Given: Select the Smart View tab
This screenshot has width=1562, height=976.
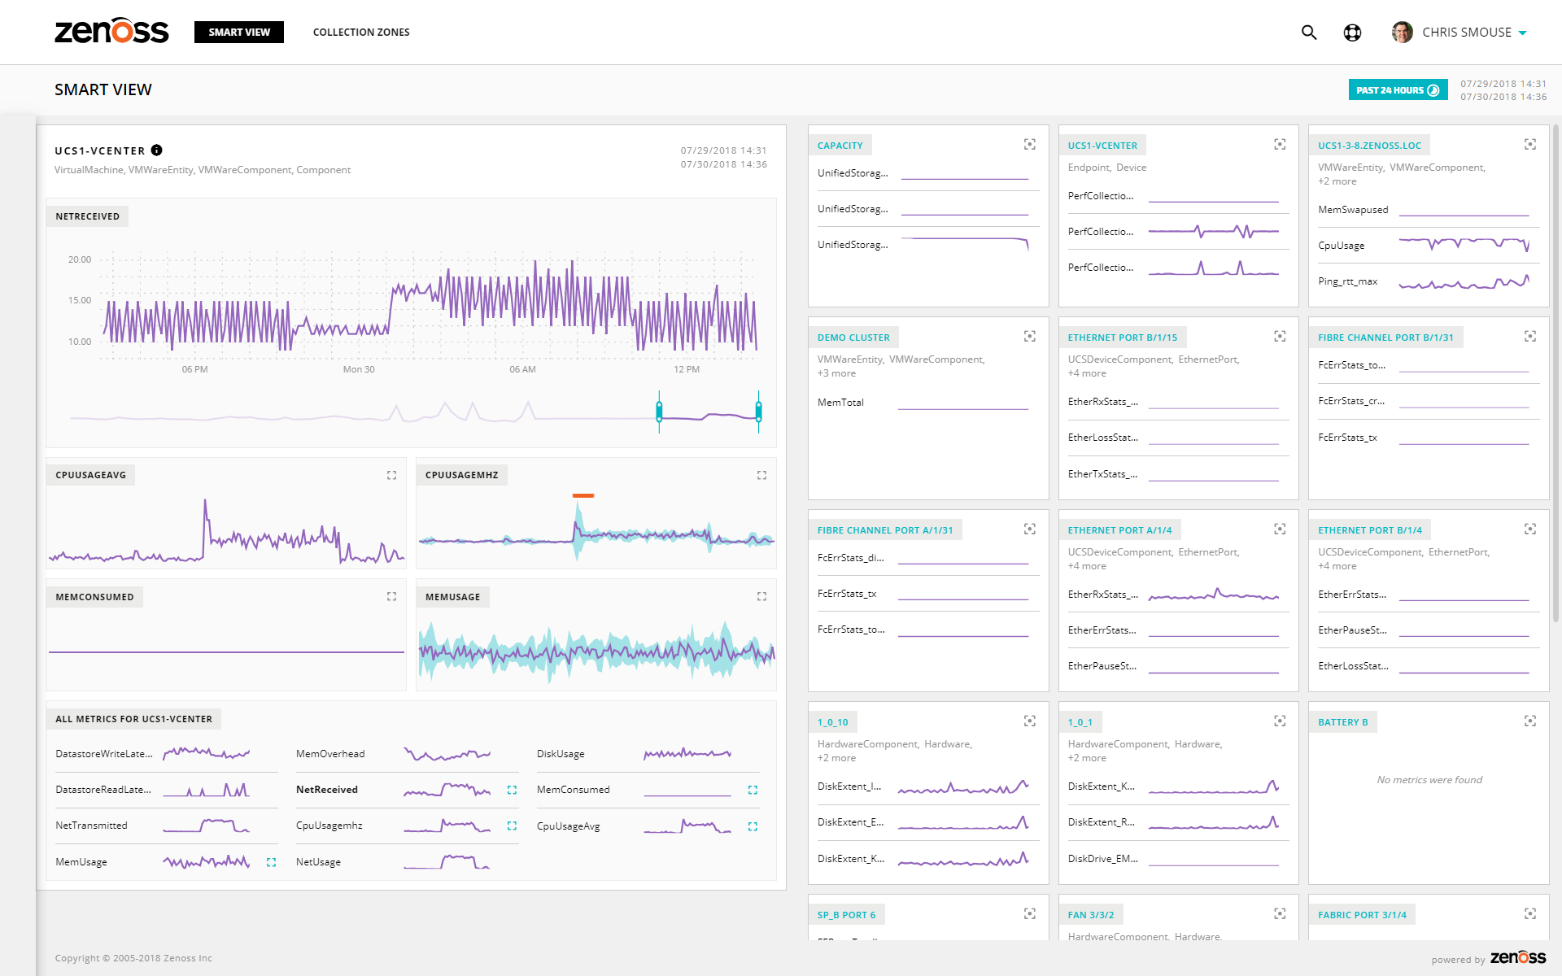Looking at the screenshot, I should (x=238, y=33).
